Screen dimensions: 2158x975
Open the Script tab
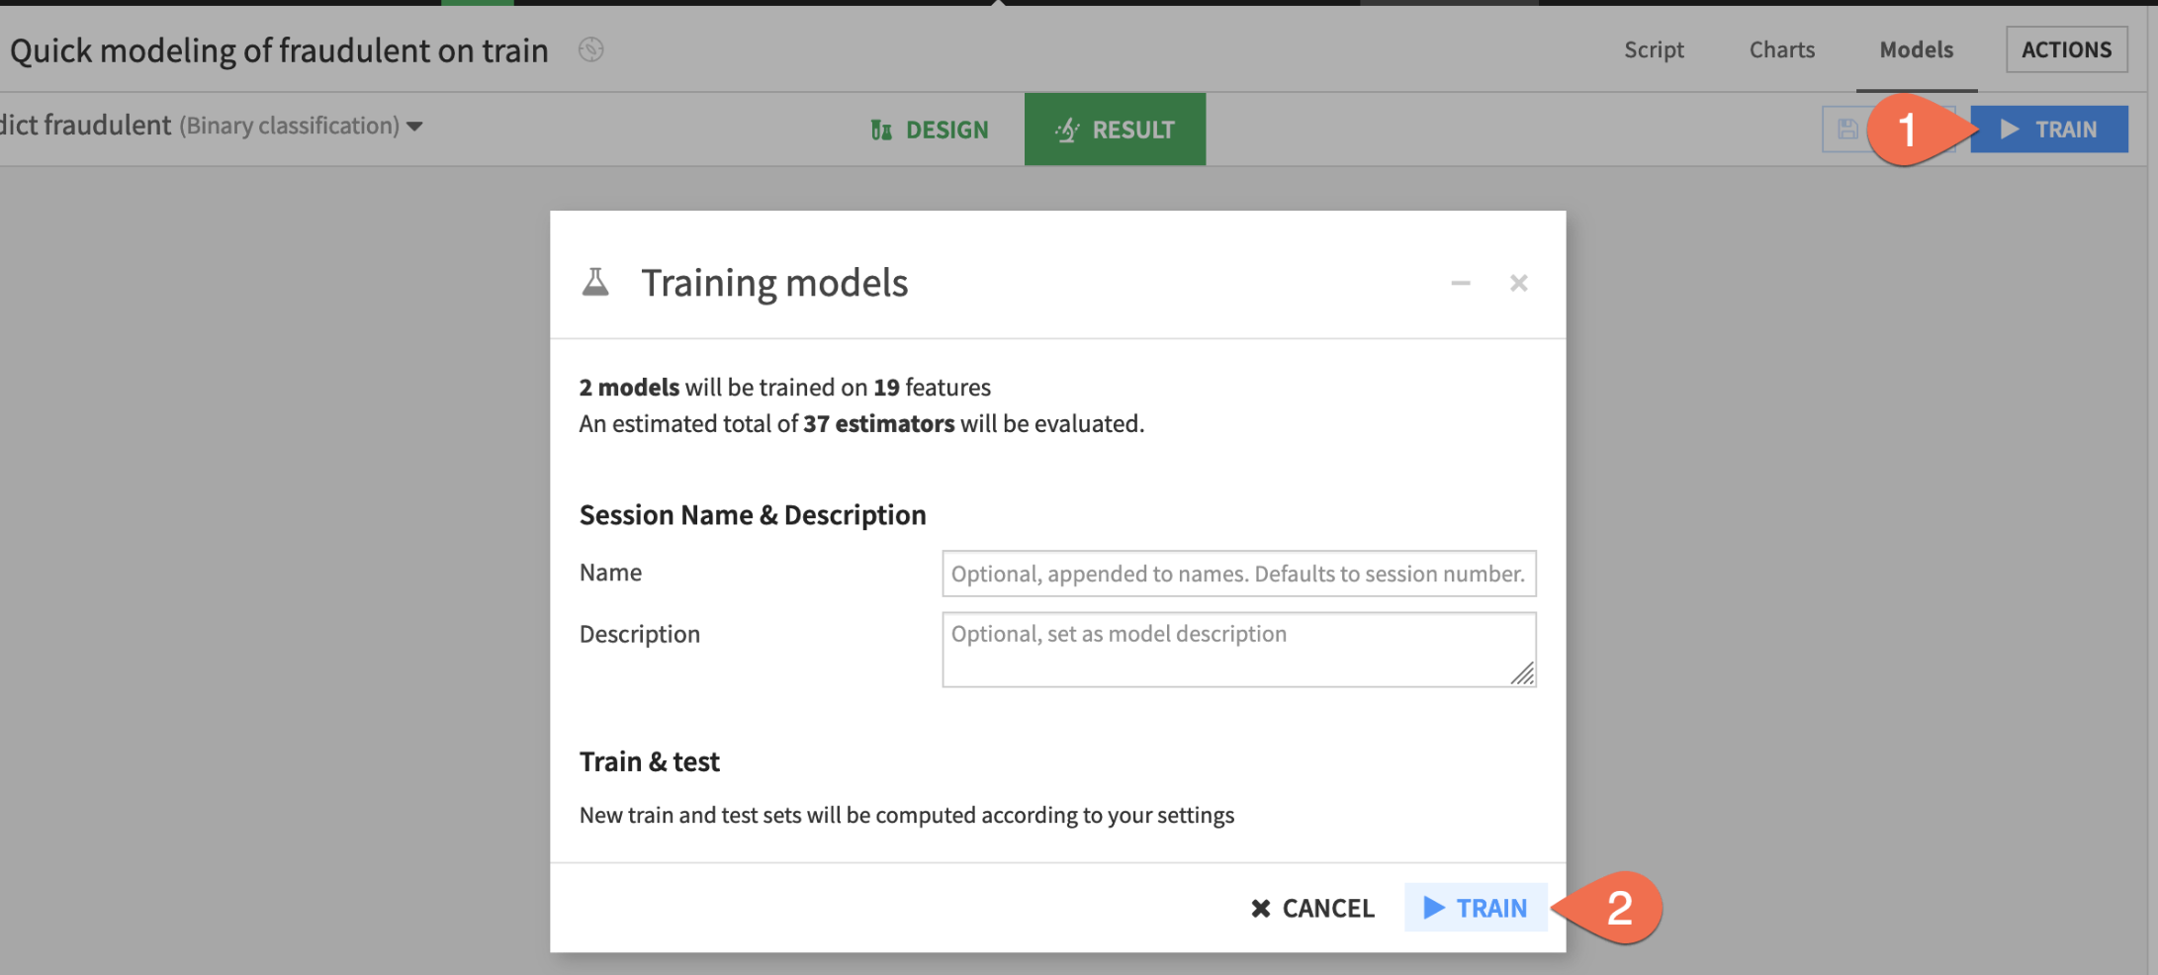point(1653,49)
